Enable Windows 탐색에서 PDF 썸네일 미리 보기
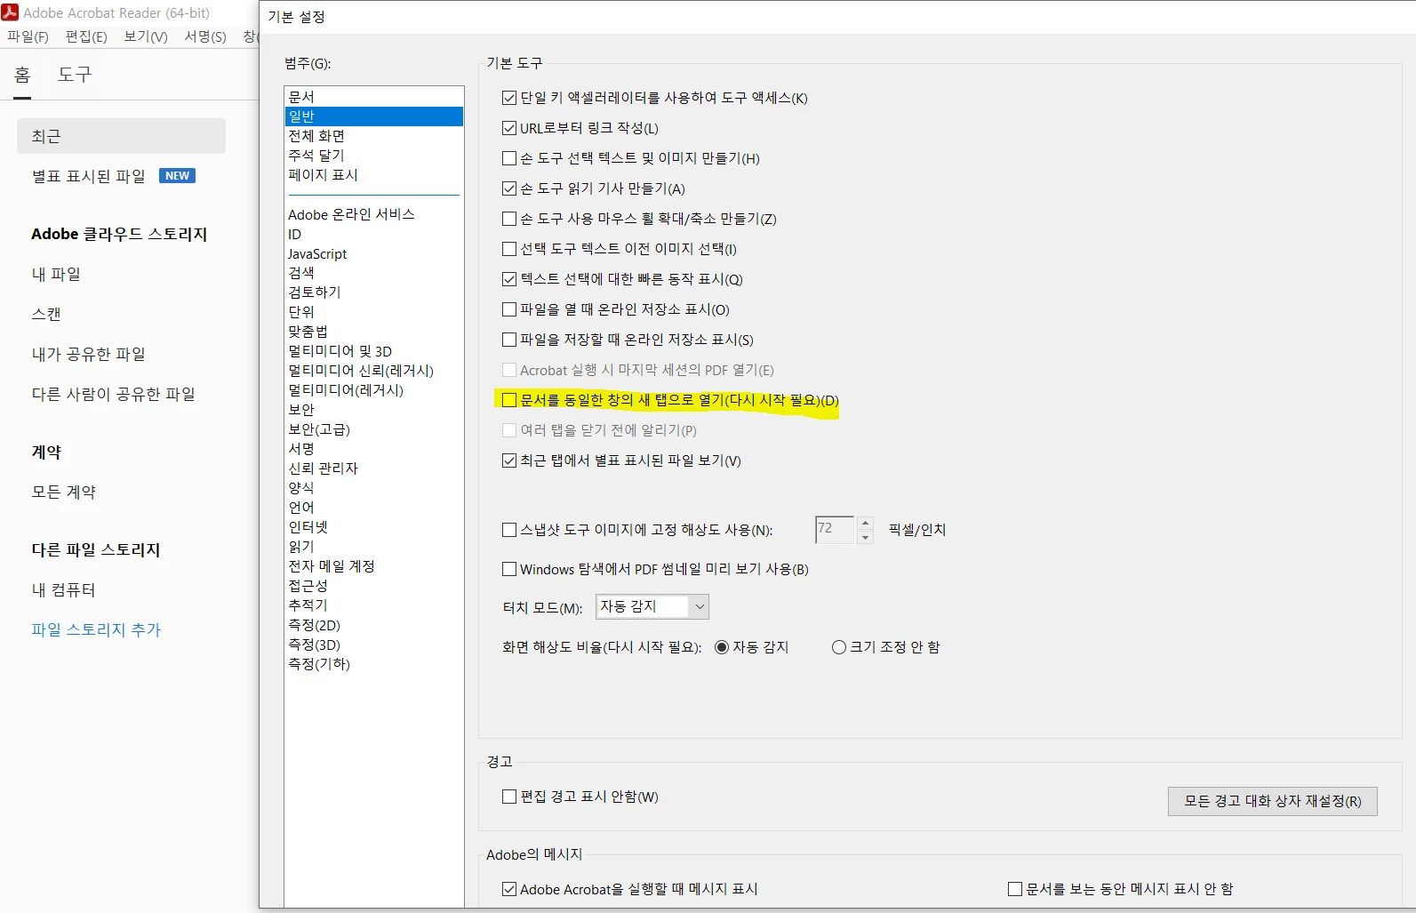1416x913 pixels. 509,569
